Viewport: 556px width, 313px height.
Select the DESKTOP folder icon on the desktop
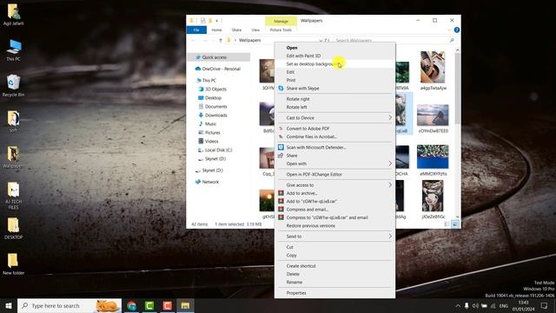coord(14,228)
